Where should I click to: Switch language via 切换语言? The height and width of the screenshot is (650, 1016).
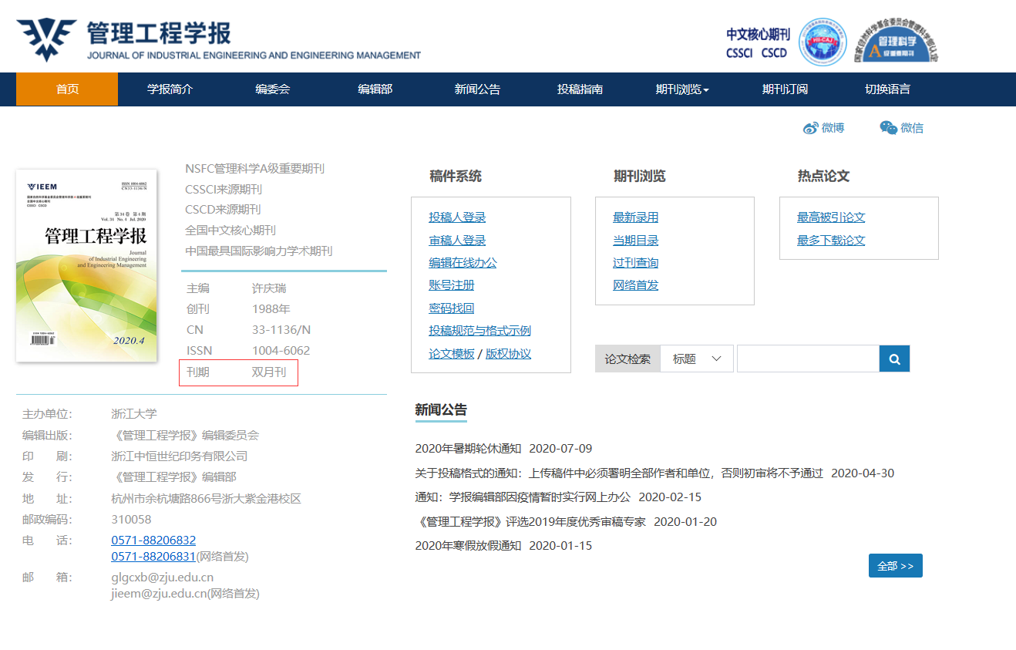point(887,89)
